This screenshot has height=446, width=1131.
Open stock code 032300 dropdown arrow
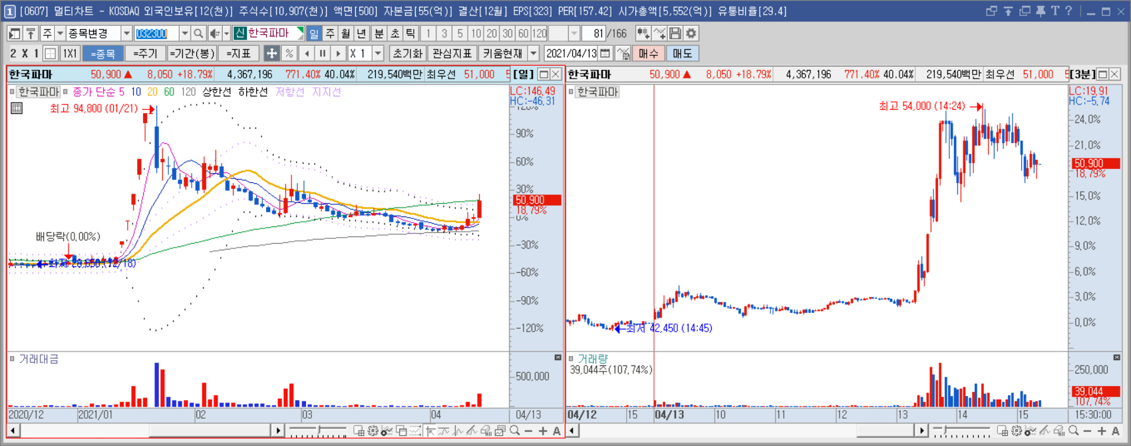tap(184, 33)
